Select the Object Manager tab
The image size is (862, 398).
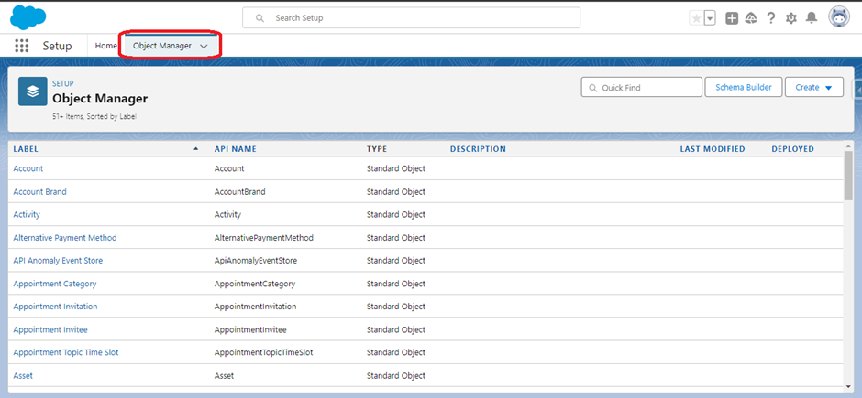click(162, 46)
